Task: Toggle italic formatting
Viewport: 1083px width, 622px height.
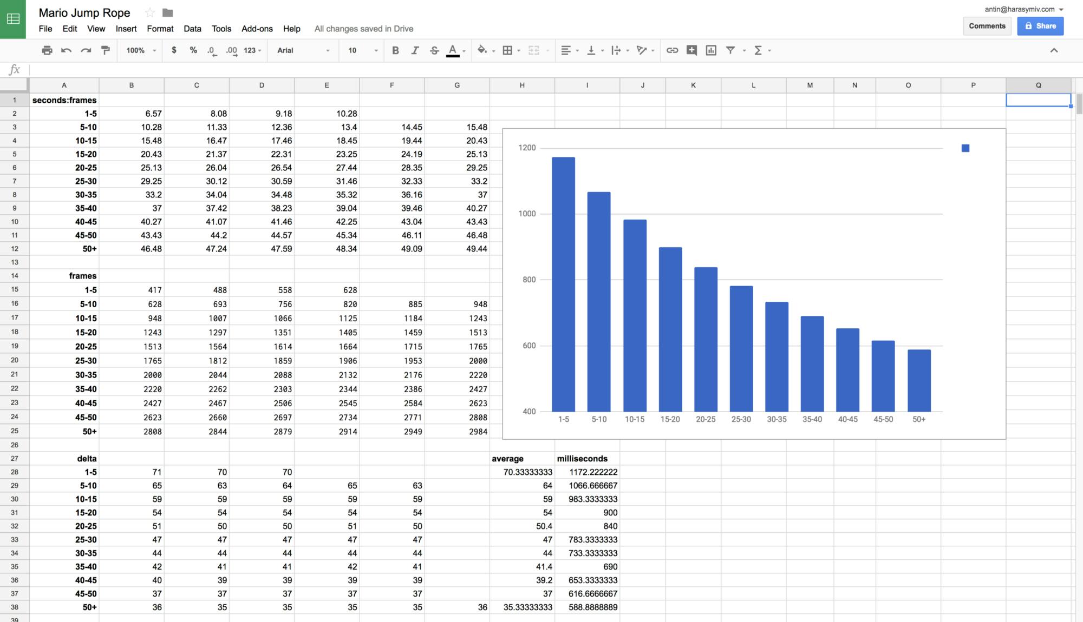Action: (x=415, y=50)
